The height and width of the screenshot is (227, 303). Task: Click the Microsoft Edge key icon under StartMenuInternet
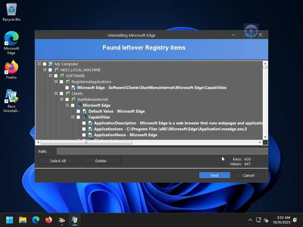(x=79, y=105)
